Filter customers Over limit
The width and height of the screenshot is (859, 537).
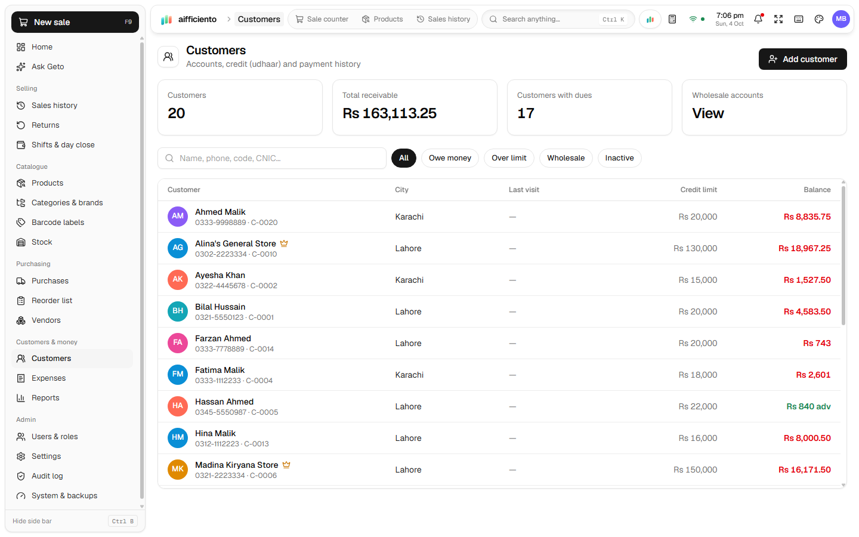click(x=509, y=158)
